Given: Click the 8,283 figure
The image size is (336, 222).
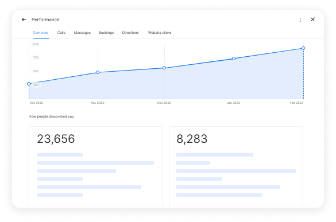Looking at the screenshot, I should pos(192,139).
